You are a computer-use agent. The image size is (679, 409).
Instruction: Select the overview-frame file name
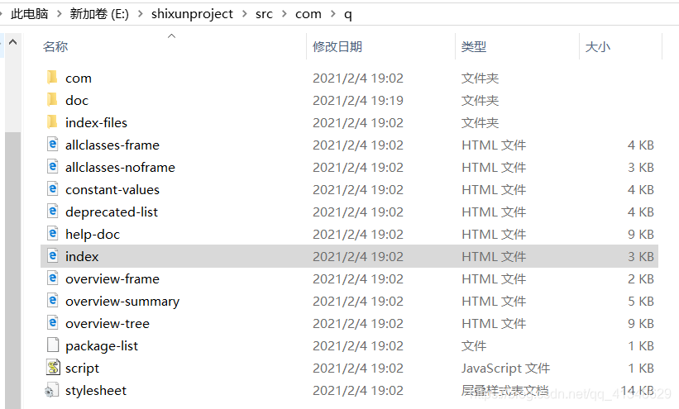[112, 278]
